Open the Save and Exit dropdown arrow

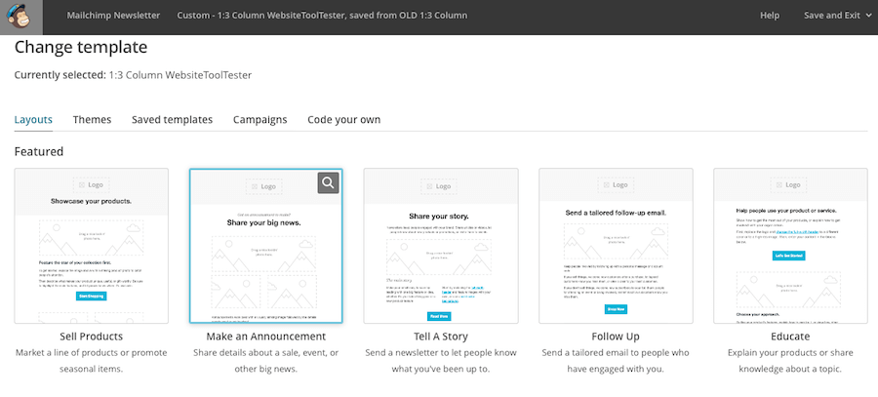[x=868, y=16]
